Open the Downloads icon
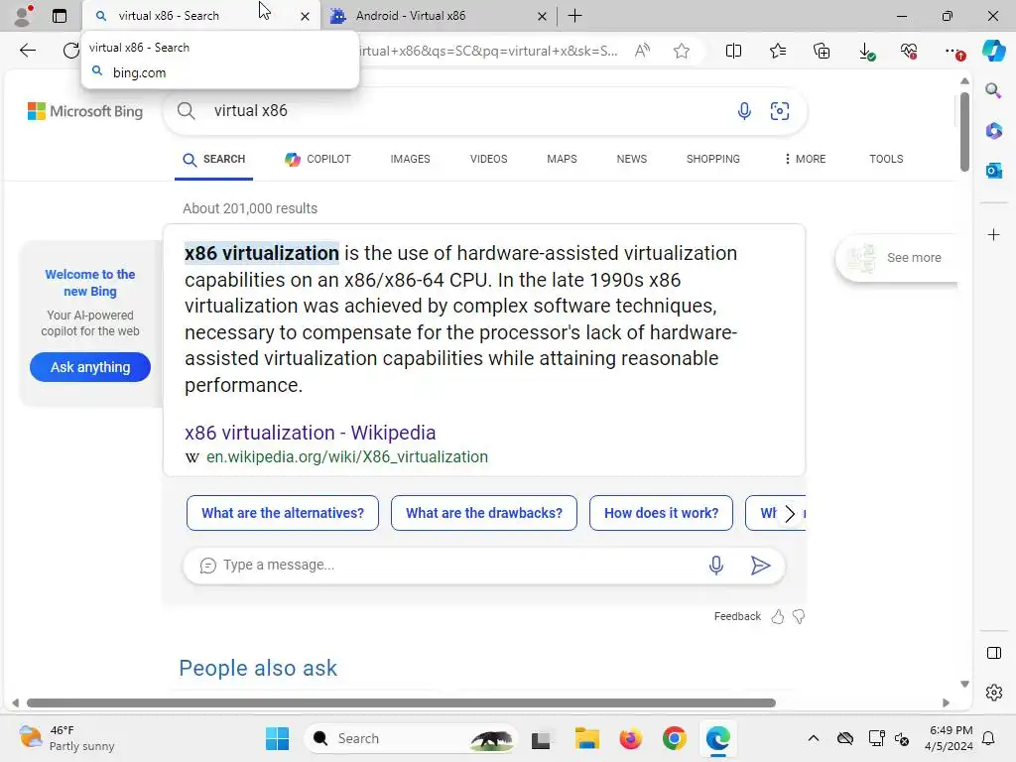 point(866,52)
